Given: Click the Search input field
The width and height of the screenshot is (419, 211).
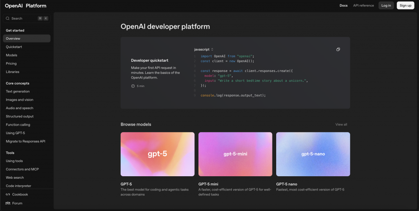Looking at the screenshot, I should (27, 18).
